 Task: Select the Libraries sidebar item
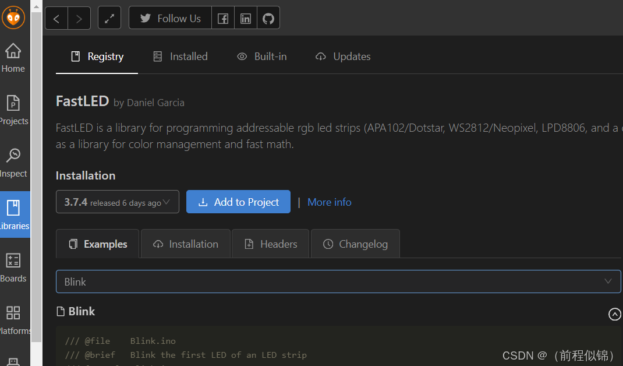pyautogui.click(x=15, y=214)
